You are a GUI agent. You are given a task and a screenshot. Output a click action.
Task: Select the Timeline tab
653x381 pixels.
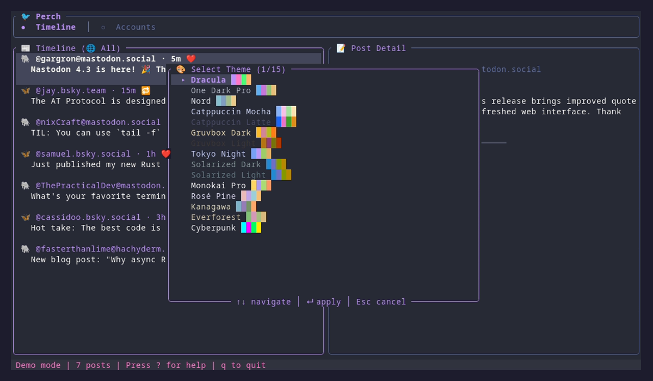tap(55, 27)
